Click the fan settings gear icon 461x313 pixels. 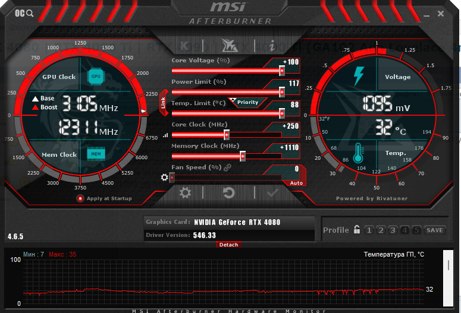[x=164, y=178]
